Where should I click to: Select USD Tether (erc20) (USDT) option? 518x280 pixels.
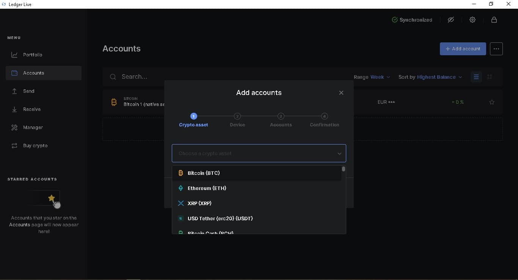257,218
